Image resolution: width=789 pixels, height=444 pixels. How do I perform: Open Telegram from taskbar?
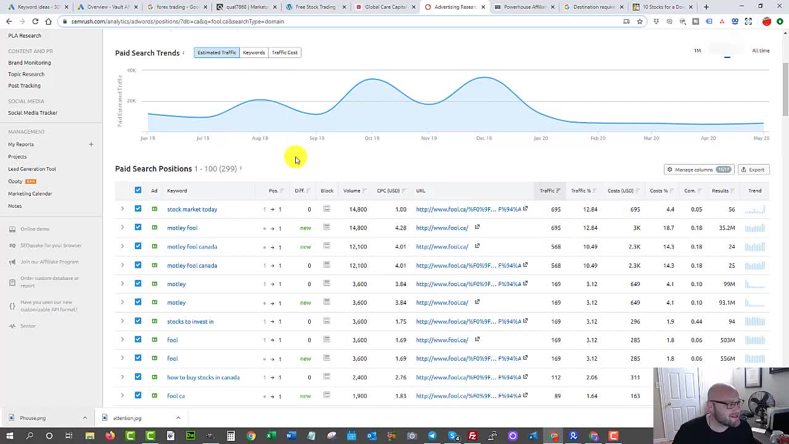click(x=432, y=436)
